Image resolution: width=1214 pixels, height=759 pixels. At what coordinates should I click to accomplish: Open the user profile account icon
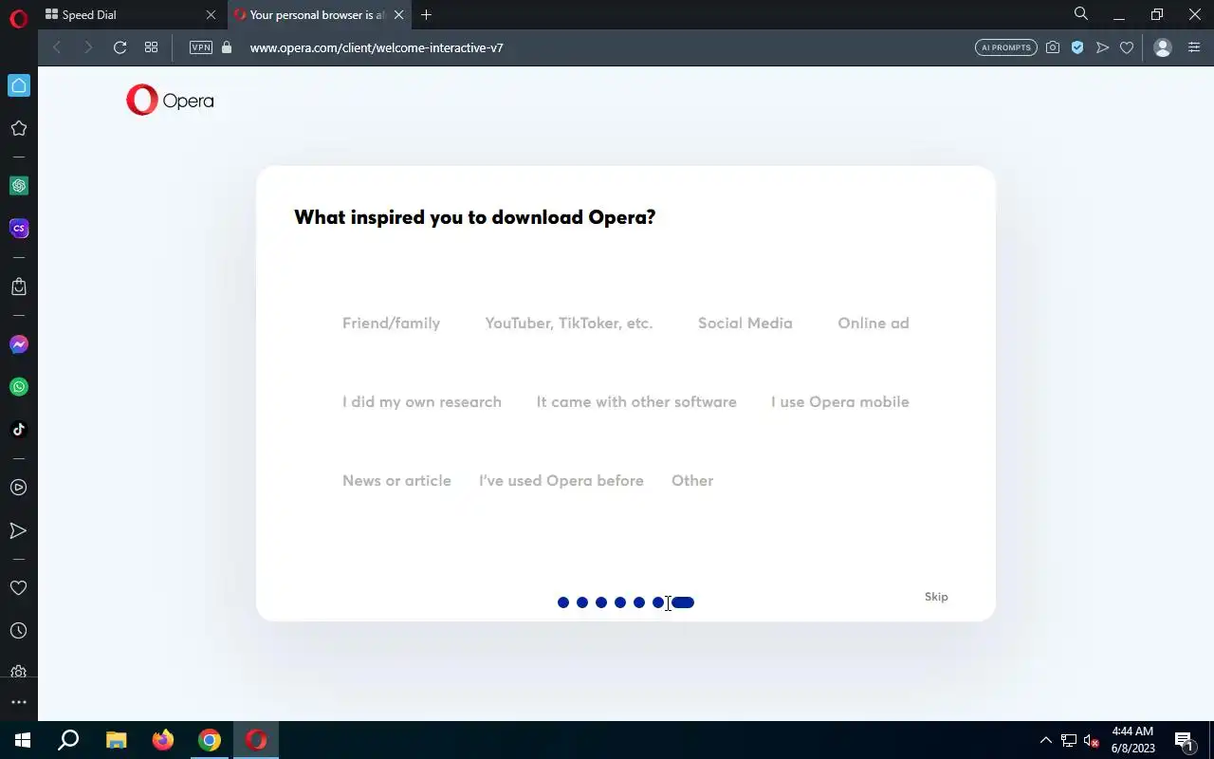pos(1163,47)
